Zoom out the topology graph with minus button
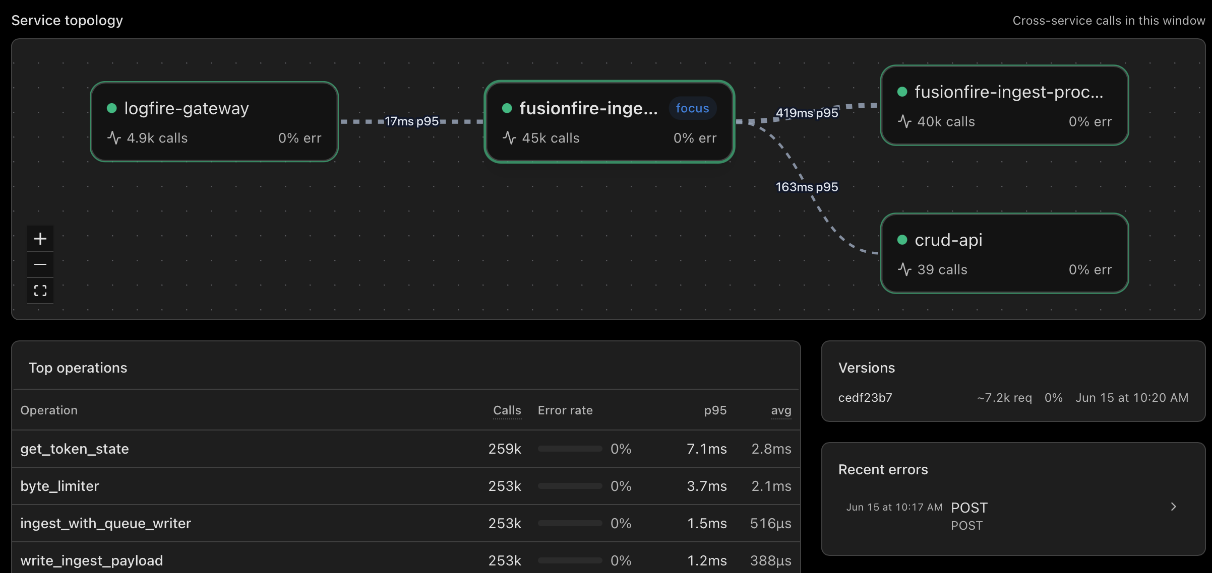Viewport: 1212px width, 573px height. click(40, 264)
